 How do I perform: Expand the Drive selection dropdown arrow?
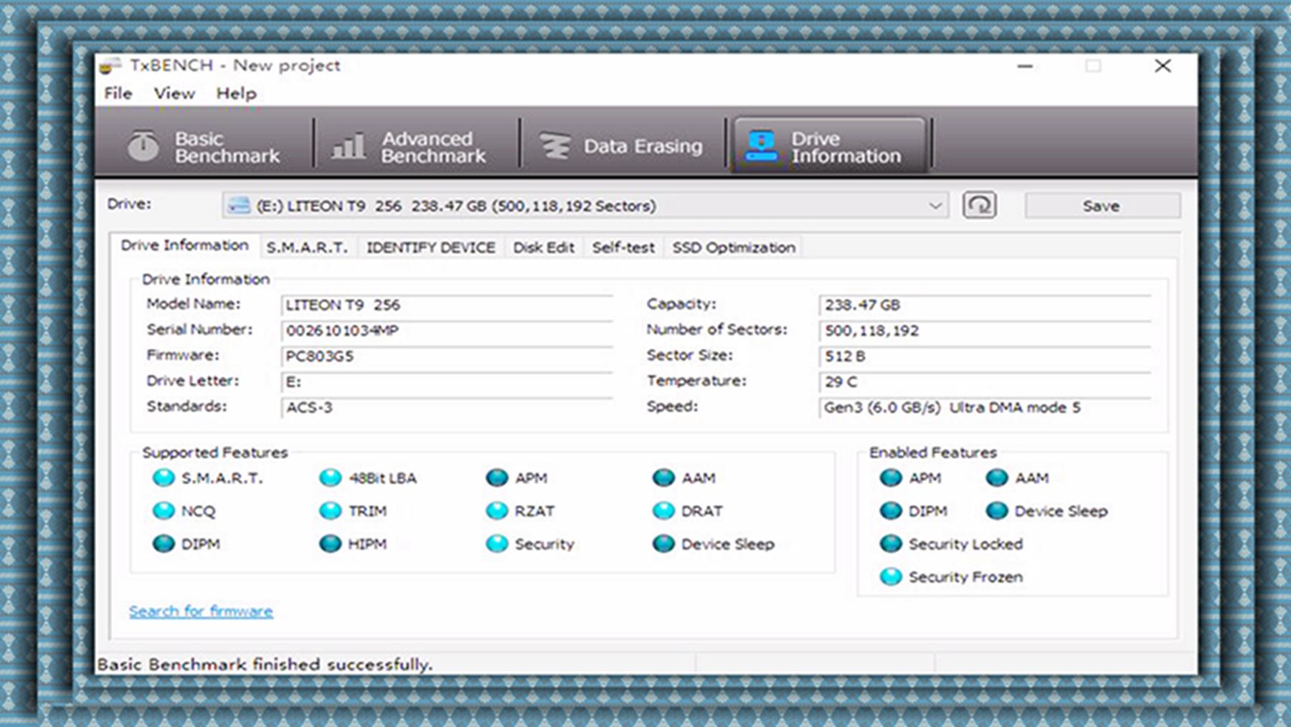935,206
